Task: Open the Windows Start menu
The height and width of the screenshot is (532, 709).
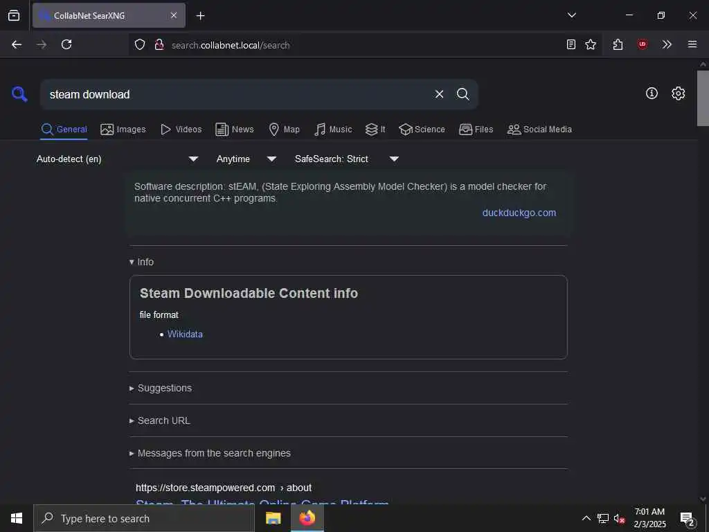Action: tap(17, 518)
